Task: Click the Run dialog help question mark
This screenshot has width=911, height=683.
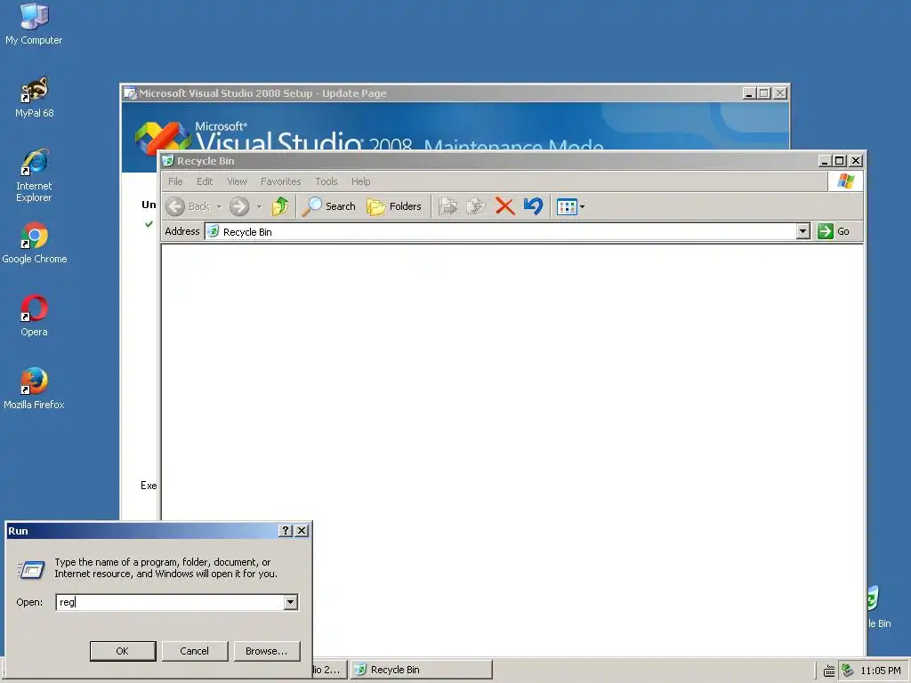Action: [x=285, y=530]
